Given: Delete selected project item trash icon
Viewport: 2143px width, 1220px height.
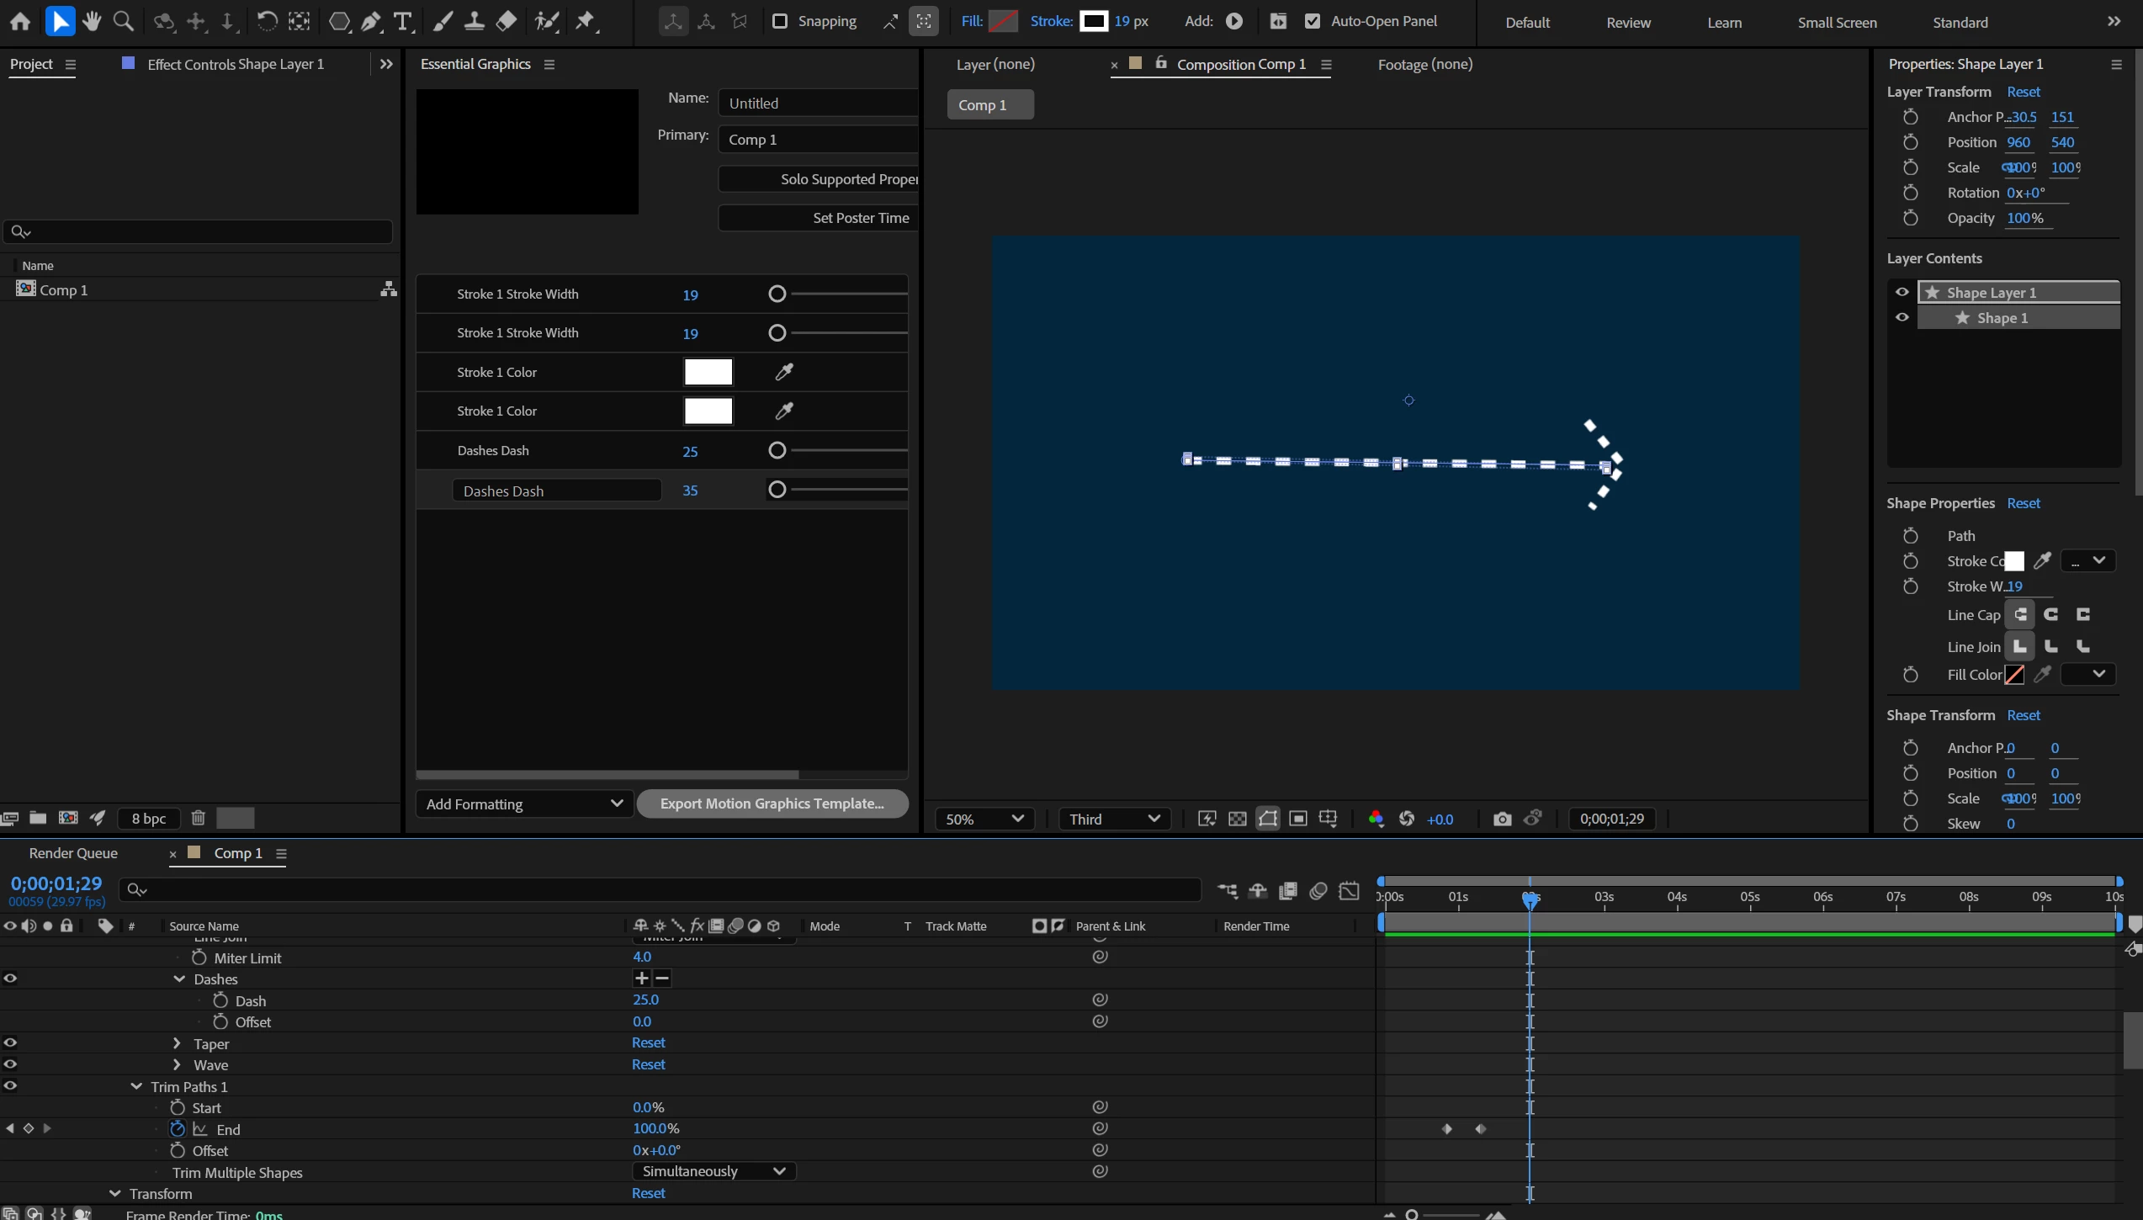Looking at the screenshot, I should [x=199, y=818].
